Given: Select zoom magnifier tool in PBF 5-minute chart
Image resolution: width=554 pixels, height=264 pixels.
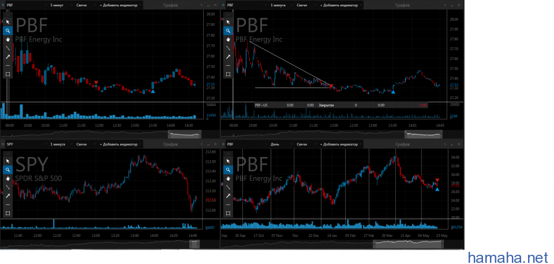Looking at the screenshot, I should [8, 31].
